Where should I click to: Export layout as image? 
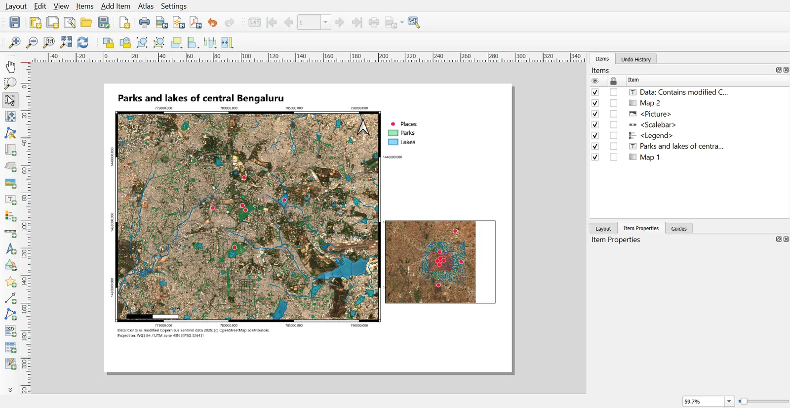tap(161, 22)
